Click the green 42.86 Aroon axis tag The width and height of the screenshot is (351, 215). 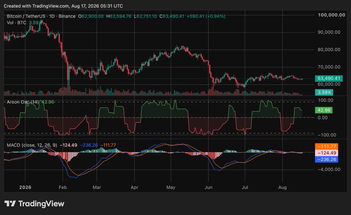tap(324, 110)
